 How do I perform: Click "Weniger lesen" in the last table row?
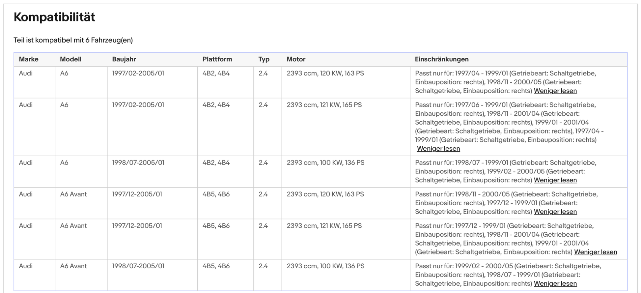click(555, 283)
